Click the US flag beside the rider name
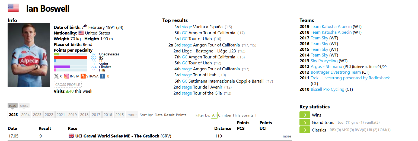 click(x=13, y=8)
